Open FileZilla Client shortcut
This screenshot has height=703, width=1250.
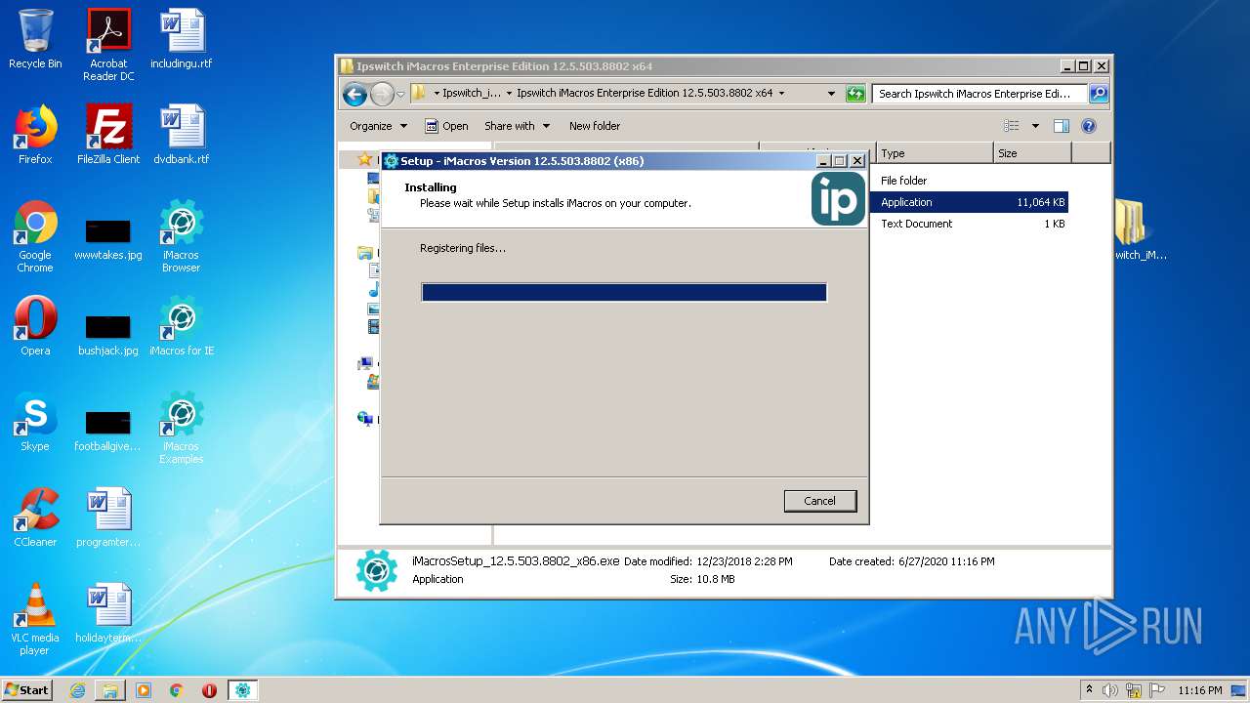click(108, 135)
